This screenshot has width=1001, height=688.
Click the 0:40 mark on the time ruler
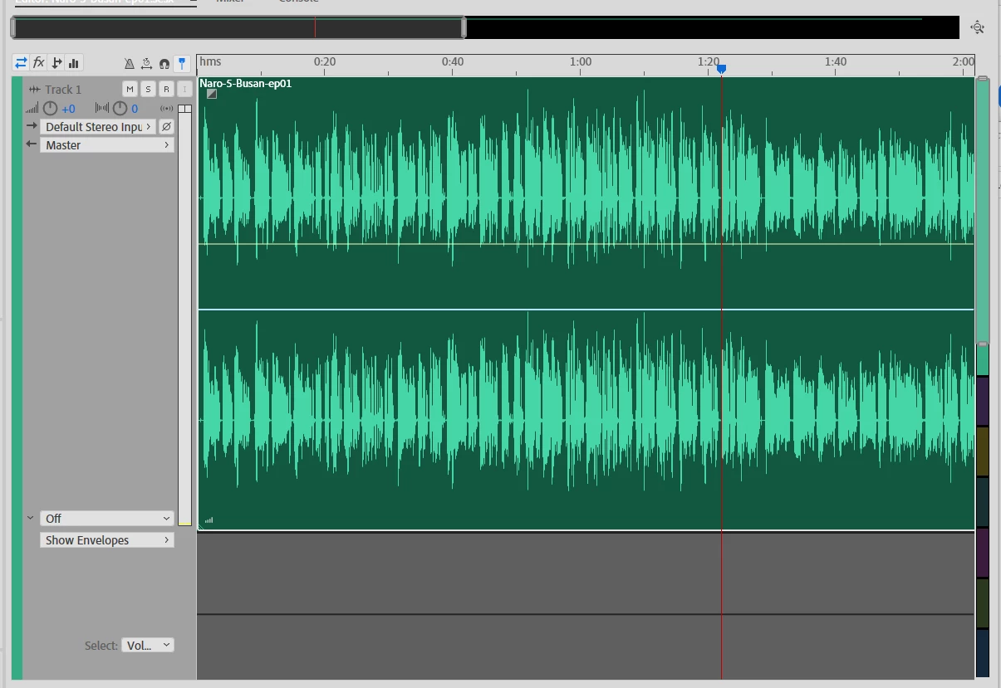[453, 61]
